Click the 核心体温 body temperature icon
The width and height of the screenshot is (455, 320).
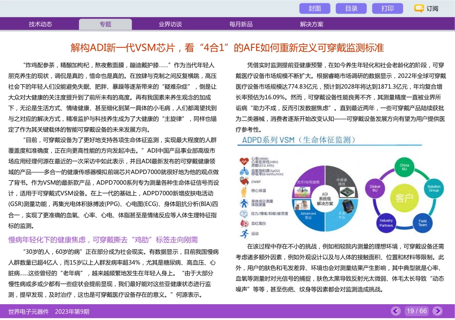click(243, 191)
